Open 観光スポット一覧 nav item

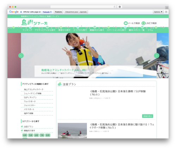[137, 30]
